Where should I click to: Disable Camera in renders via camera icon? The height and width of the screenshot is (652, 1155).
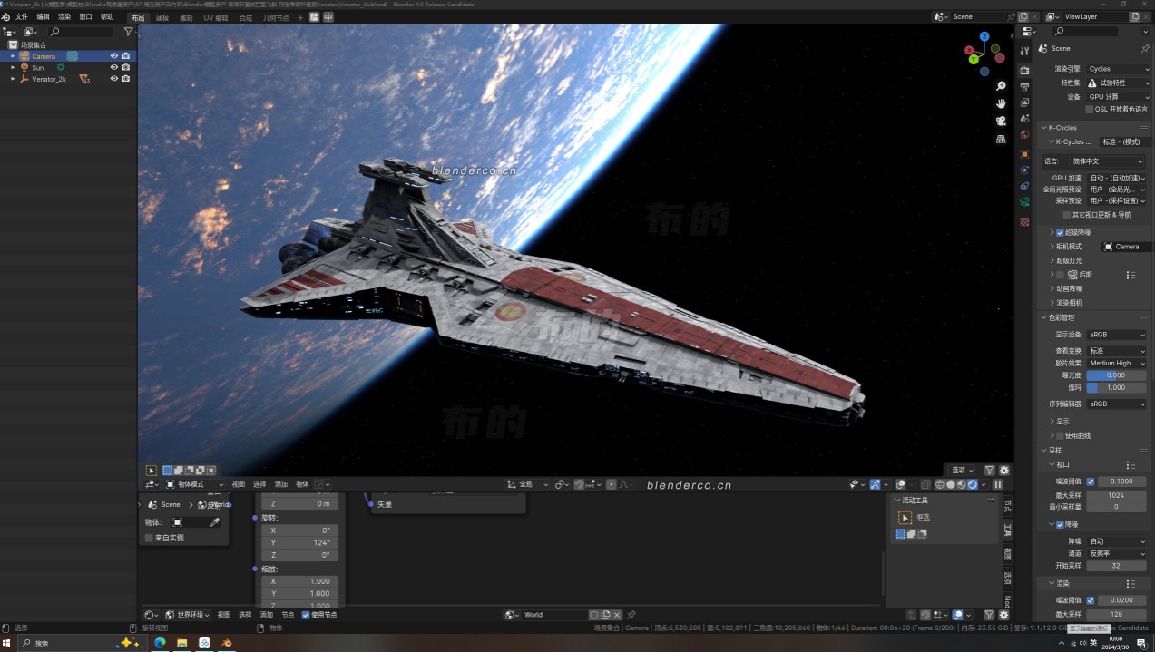[x=126, y=56]
